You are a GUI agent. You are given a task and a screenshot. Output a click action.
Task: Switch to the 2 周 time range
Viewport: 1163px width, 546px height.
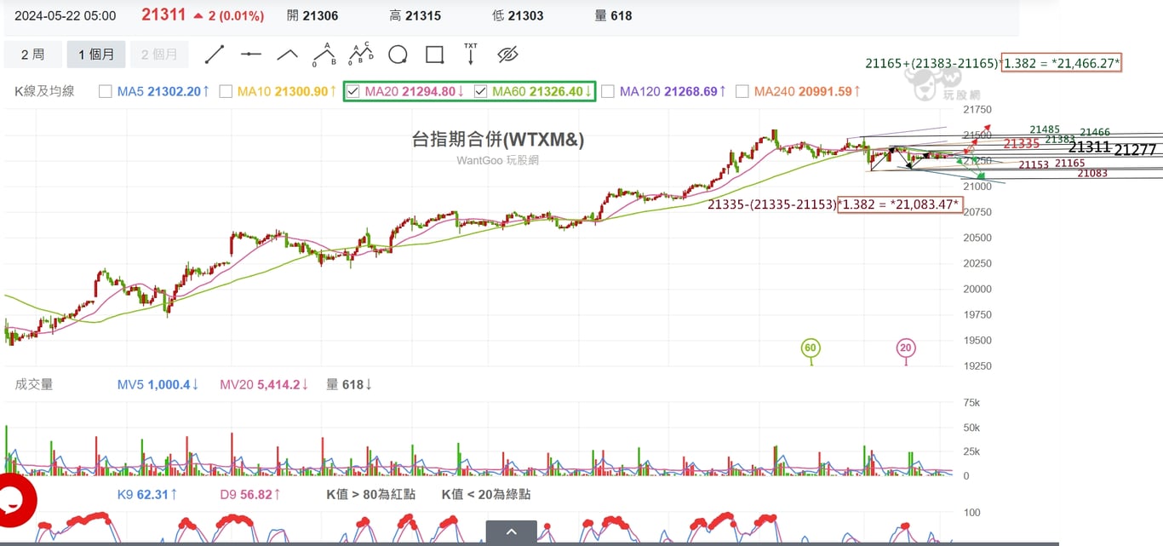pyautogui.click(x=33, y=55)
